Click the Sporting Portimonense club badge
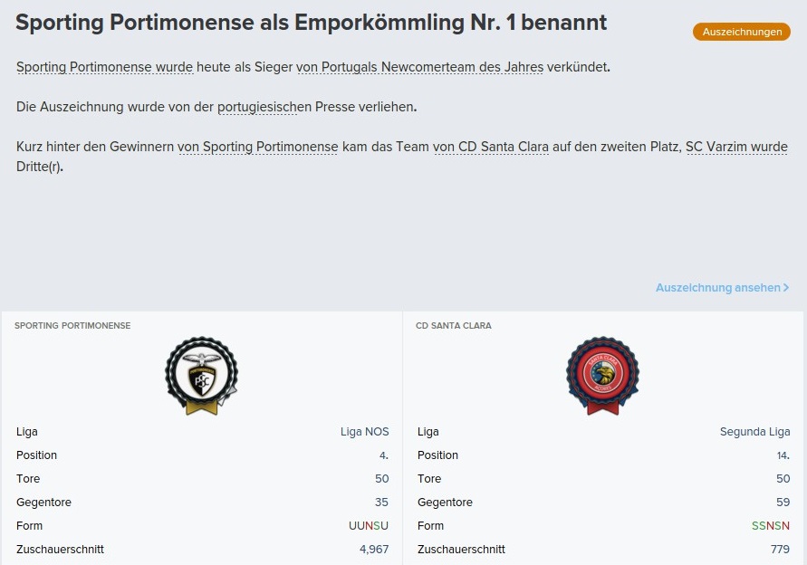This screenshot has height=565, width=807. click(201, 376)
